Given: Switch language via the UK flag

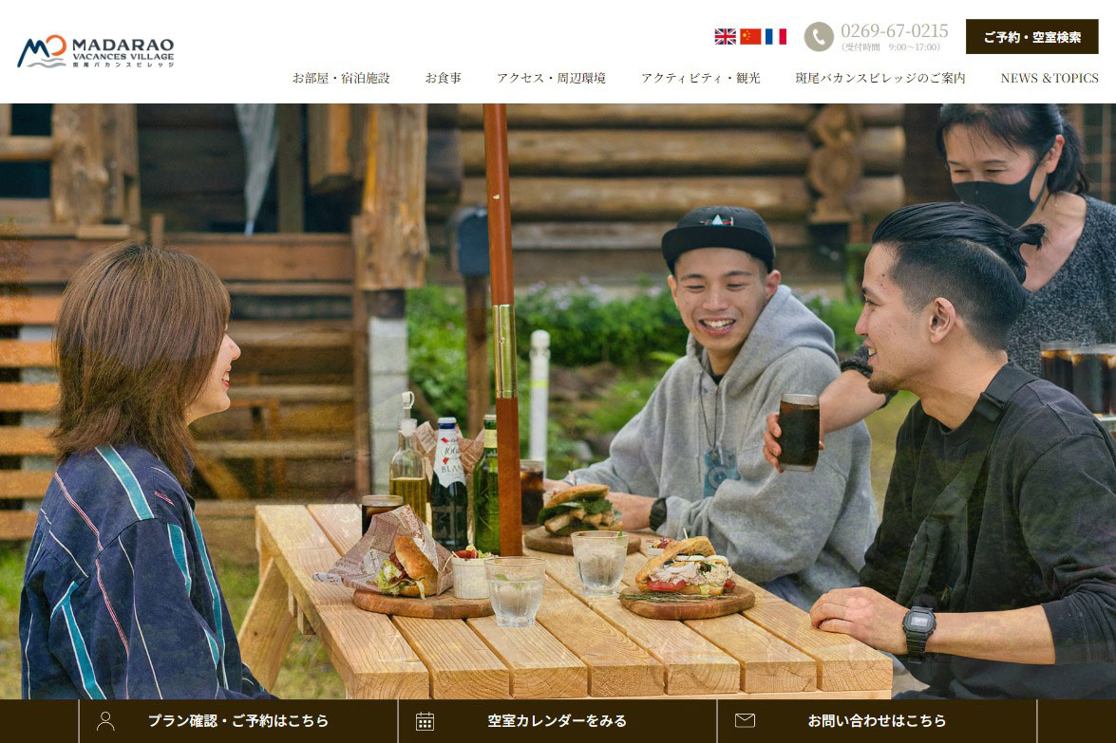Looking at the screenshot, I should 726,36.
